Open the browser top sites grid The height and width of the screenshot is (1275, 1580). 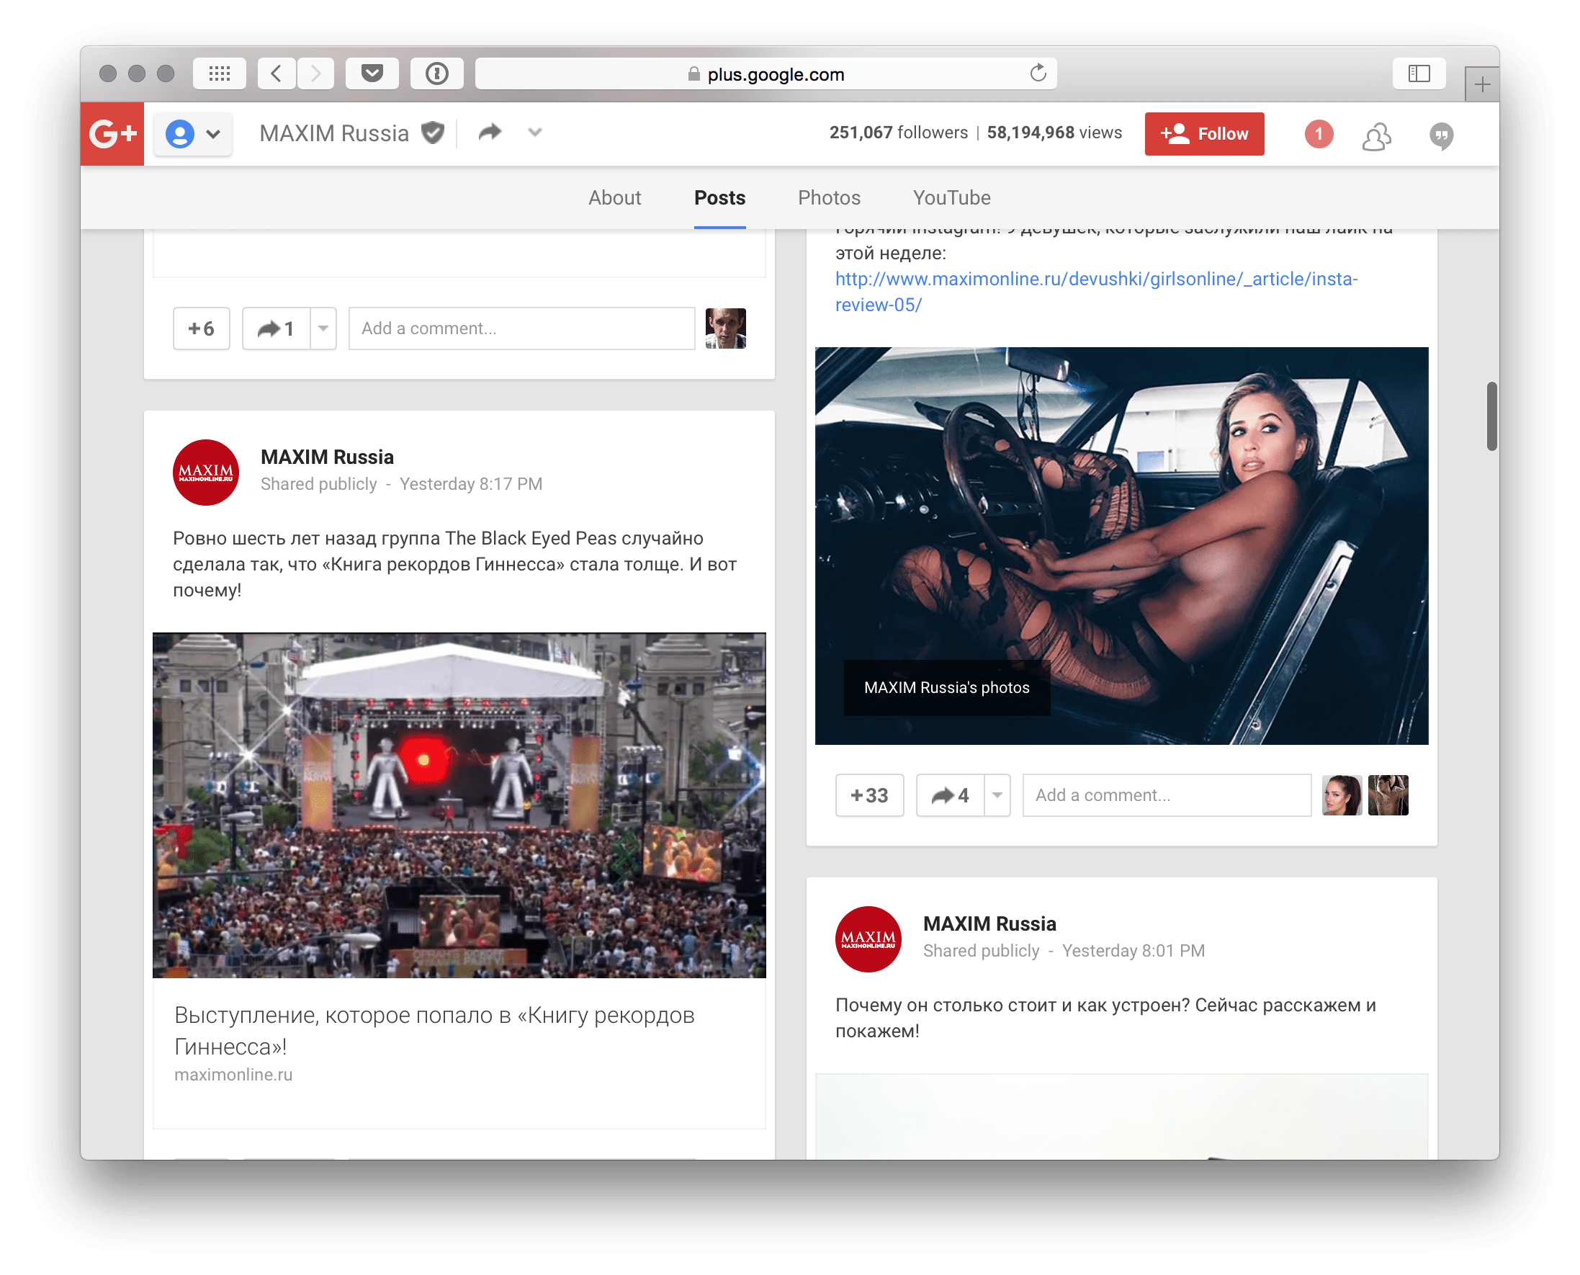220,73
